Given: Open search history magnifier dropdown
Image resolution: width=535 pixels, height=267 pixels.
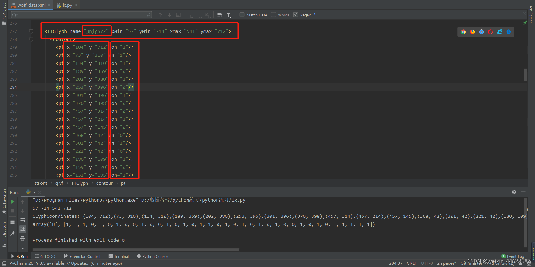Looking at the screenshot, I should tap(15, 15).
